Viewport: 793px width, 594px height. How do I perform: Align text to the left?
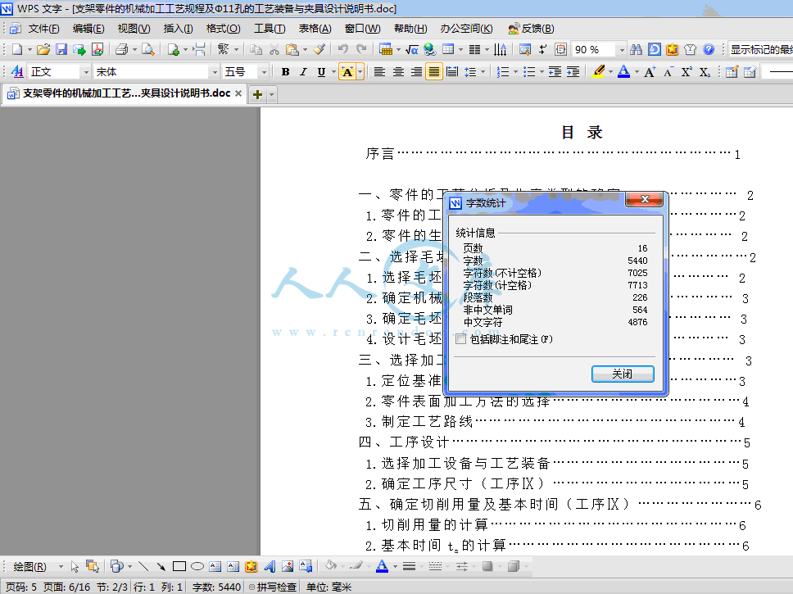(x=379, y=72)
